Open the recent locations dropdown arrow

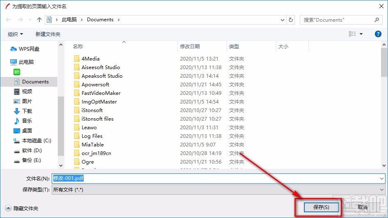coord(30,20)
